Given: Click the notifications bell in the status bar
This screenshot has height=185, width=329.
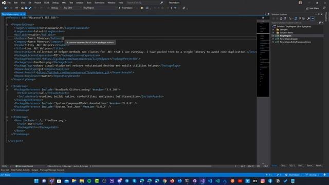Looking at the screenshot, I should tap(324, 175).
